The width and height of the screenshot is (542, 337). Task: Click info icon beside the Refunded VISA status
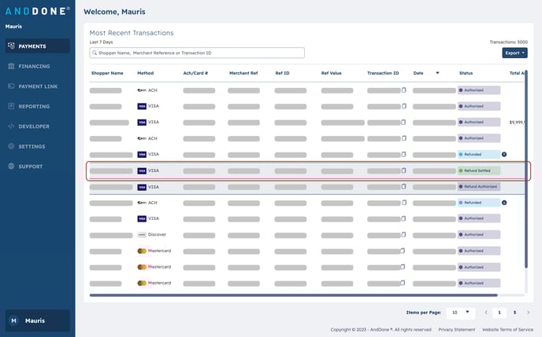click(504, 154)
